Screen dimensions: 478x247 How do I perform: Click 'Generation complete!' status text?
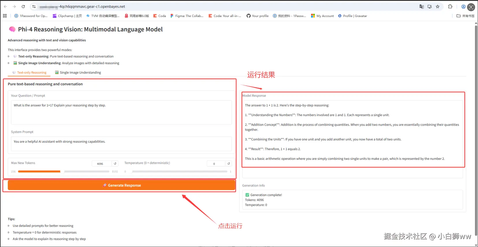click(266, 195)
